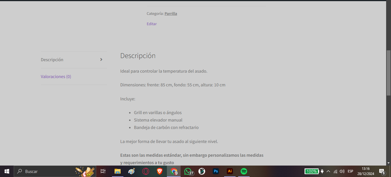Open Task View from the taskbar

(103, 171)
